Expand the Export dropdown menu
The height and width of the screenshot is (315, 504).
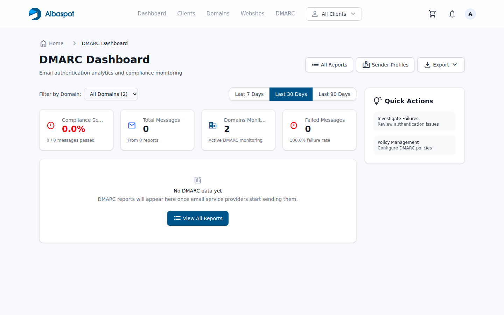tap(441, 65)
